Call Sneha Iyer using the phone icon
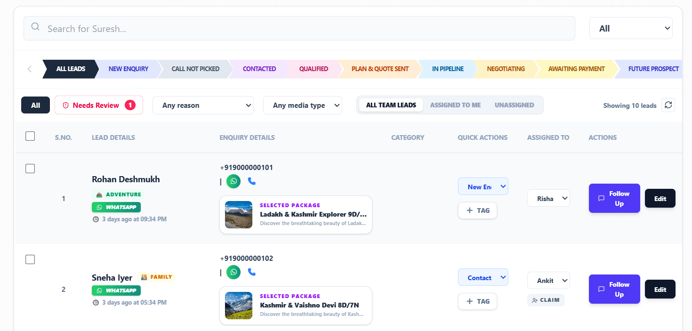The width and height of the screenshot is (692, 331). pos(252,272)
